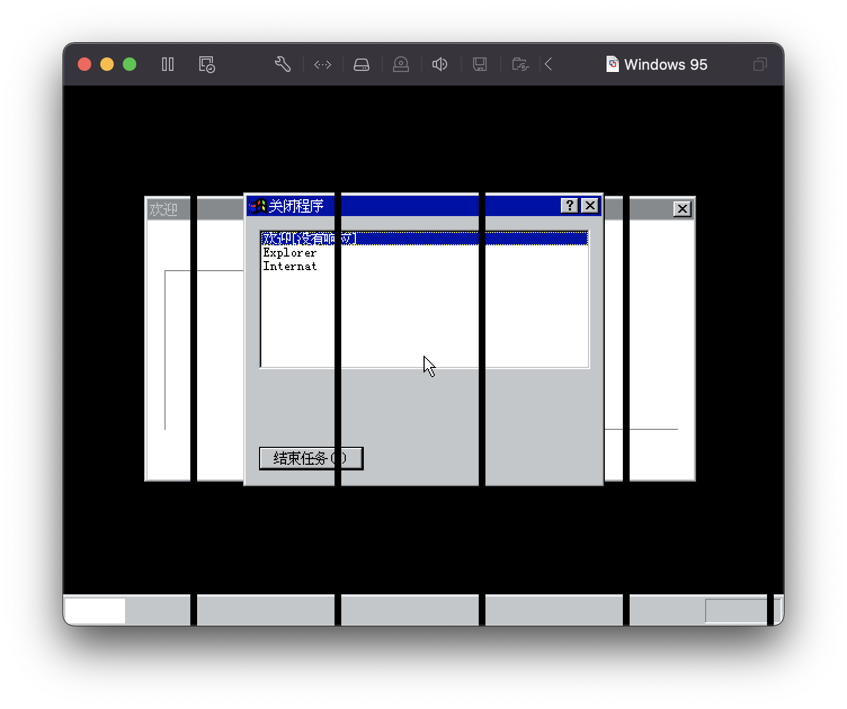
Task: Open virtual machine settings wrench
Action: 283,64
